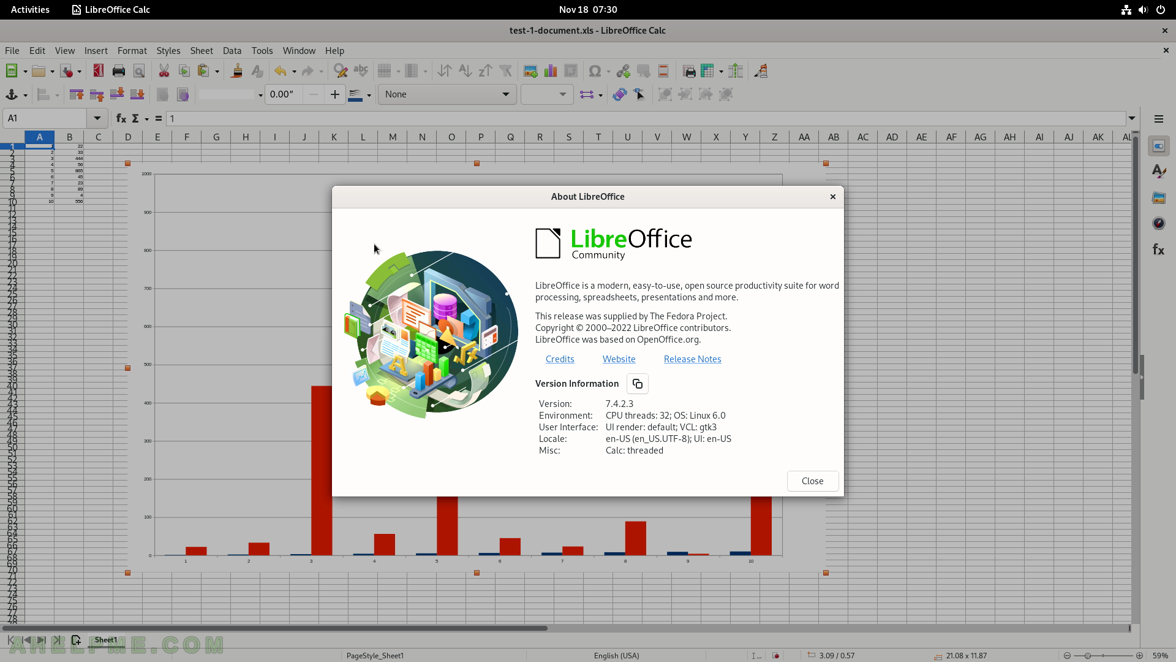Click the line color swatch
This screenshot has width=1176, height=662.
click(x=355, y=94)
